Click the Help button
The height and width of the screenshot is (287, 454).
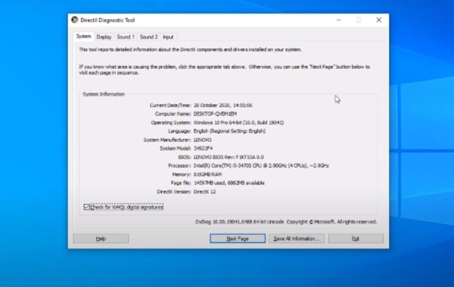pos(101,239)
